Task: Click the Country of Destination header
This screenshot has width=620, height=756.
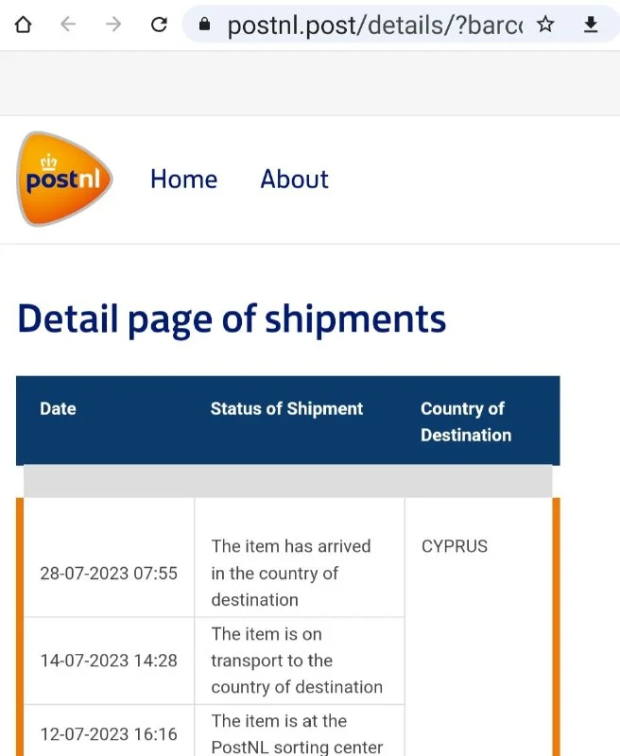Action: [465, 421]
